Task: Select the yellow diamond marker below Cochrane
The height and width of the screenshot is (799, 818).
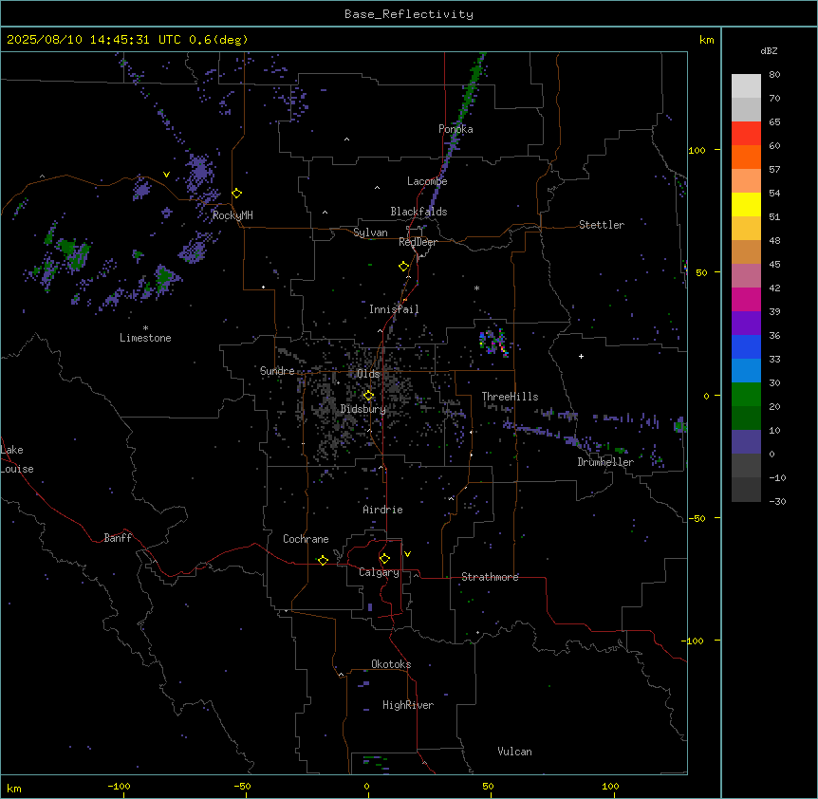Action: point(323,560)
